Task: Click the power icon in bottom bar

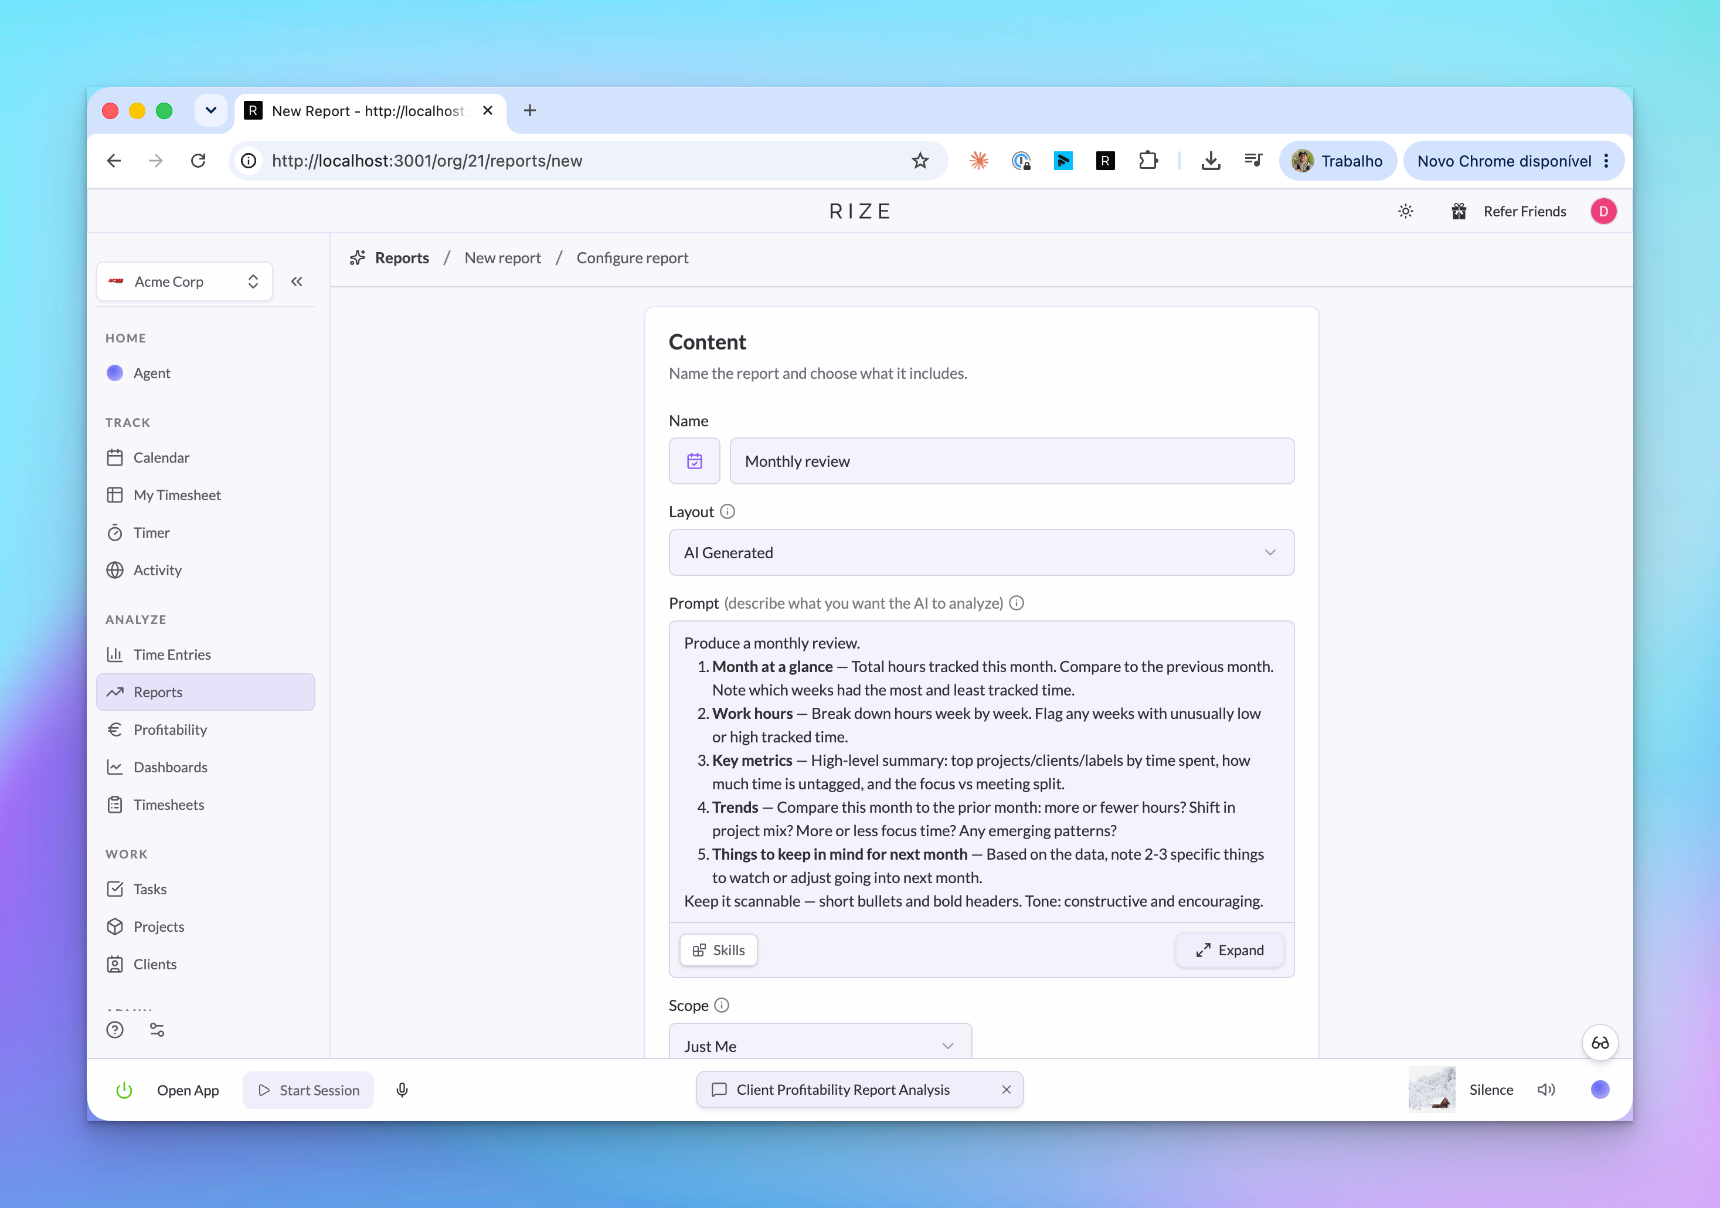Action: 124,1090
